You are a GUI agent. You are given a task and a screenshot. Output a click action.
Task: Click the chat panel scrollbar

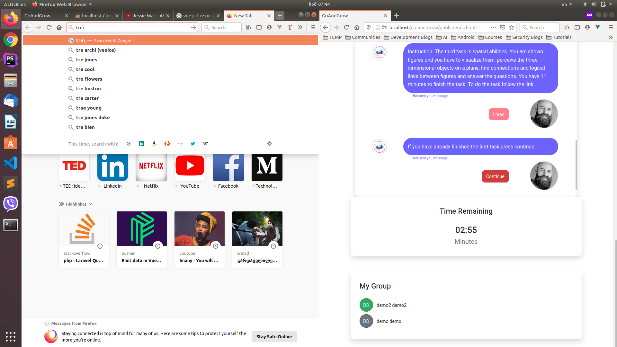click(x=576, y=165)
